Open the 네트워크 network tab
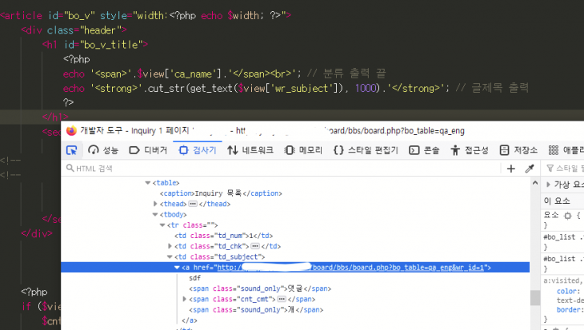Screen dimensions: 584x330 [x=250, y=150]
